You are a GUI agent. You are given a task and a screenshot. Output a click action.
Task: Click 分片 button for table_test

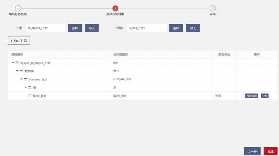point(265,96)
